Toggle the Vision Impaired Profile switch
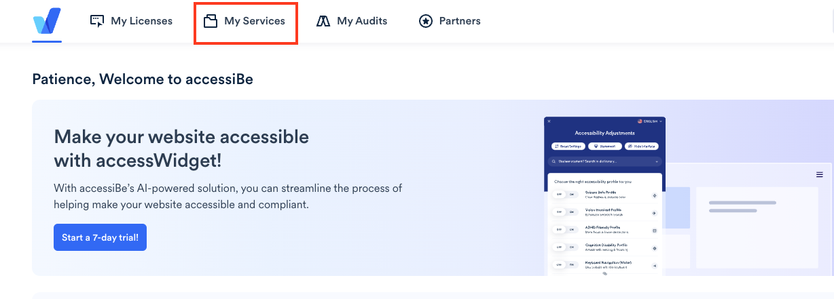This screenshot has height=299, width=834. (565, 212)
